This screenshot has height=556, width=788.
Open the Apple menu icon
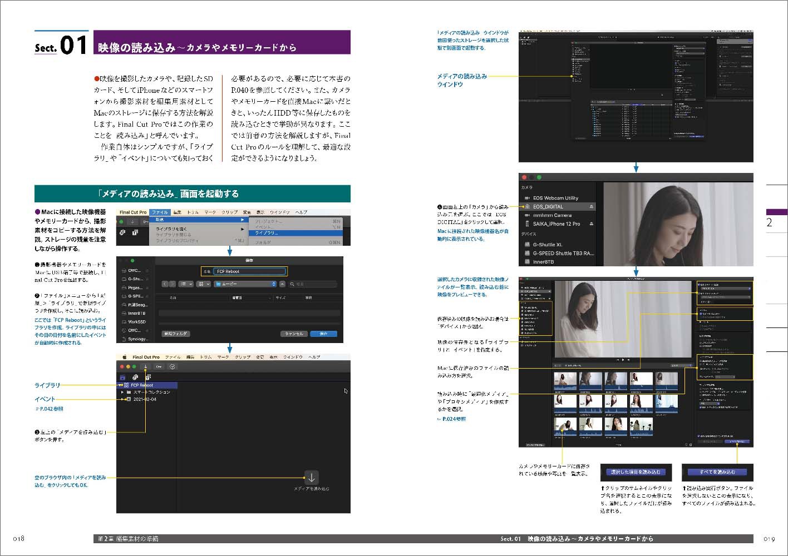point(125,357)
